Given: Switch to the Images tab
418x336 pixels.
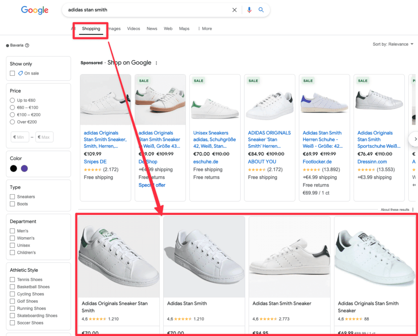Looking at the screenshot, I should coord(115,29).
